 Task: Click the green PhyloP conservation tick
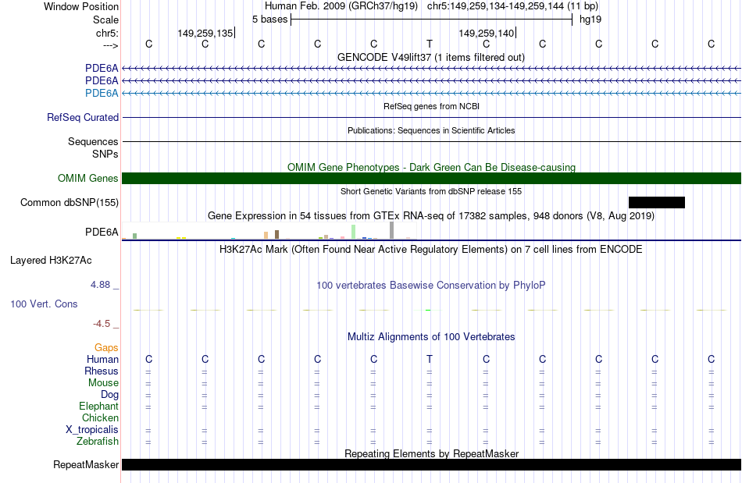click(x=428, y=310)
